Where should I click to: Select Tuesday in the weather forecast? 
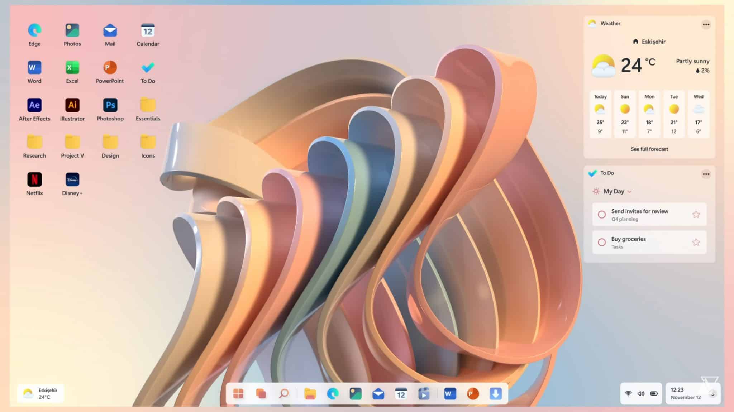click(674, 114)
